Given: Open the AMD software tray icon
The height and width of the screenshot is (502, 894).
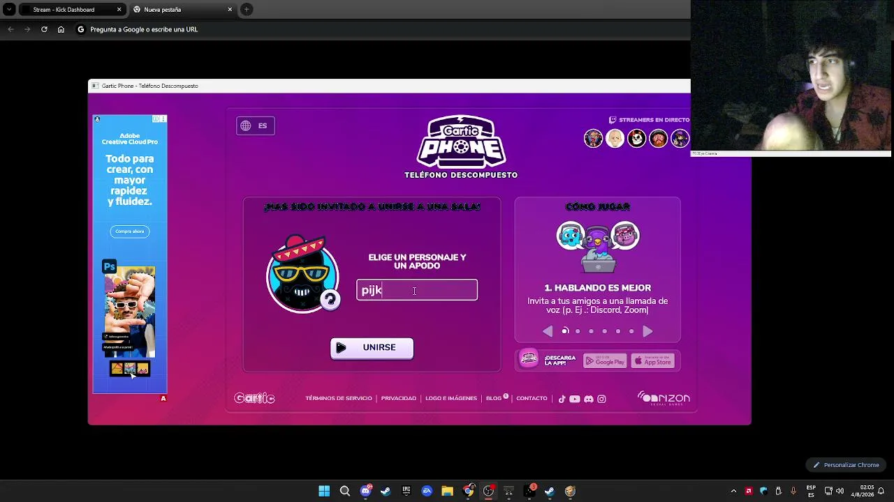Looking at the screenshot, I should [749, 491].
